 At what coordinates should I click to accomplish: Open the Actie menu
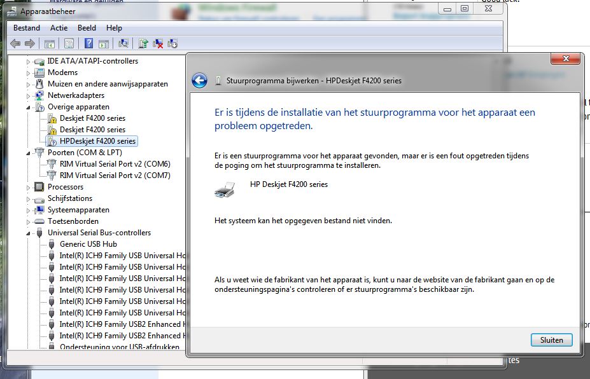coord(59,28)
